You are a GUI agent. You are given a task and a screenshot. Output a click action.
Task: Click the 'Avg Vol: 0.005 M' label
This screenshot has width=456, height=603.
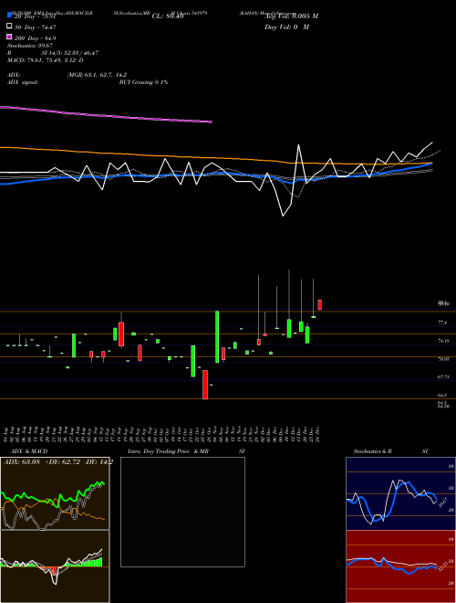(291, 16)
